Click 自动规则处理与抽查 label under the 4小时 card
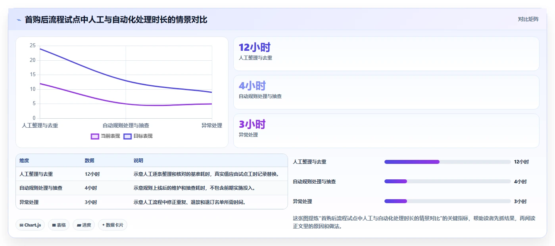The image size is (555, 246). click(260, 96)
